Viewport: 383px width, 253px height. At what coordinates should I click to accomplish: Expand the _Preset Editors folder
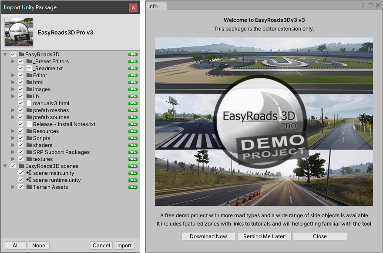click(13, 62)
